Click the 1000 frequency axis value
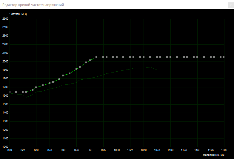234x159 pixels. pos(5,147)
